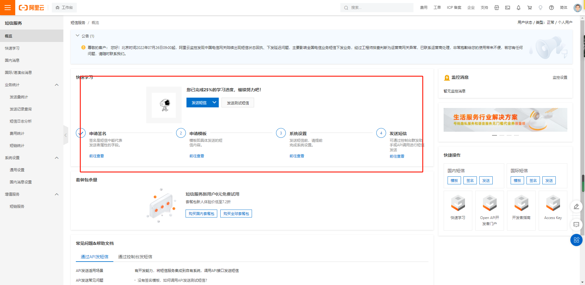Open the Access Key card icon

553,203
